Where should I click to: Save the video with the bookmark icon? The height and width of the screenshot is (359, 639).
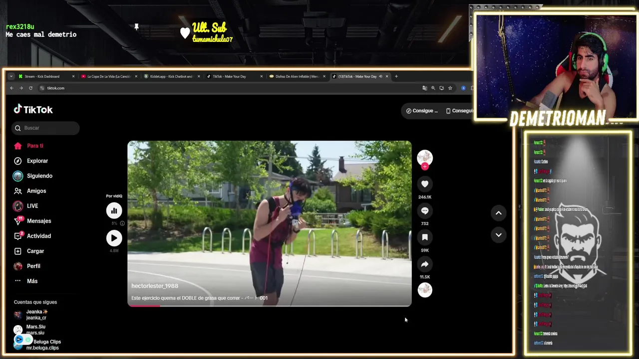[x=425, y=237]
